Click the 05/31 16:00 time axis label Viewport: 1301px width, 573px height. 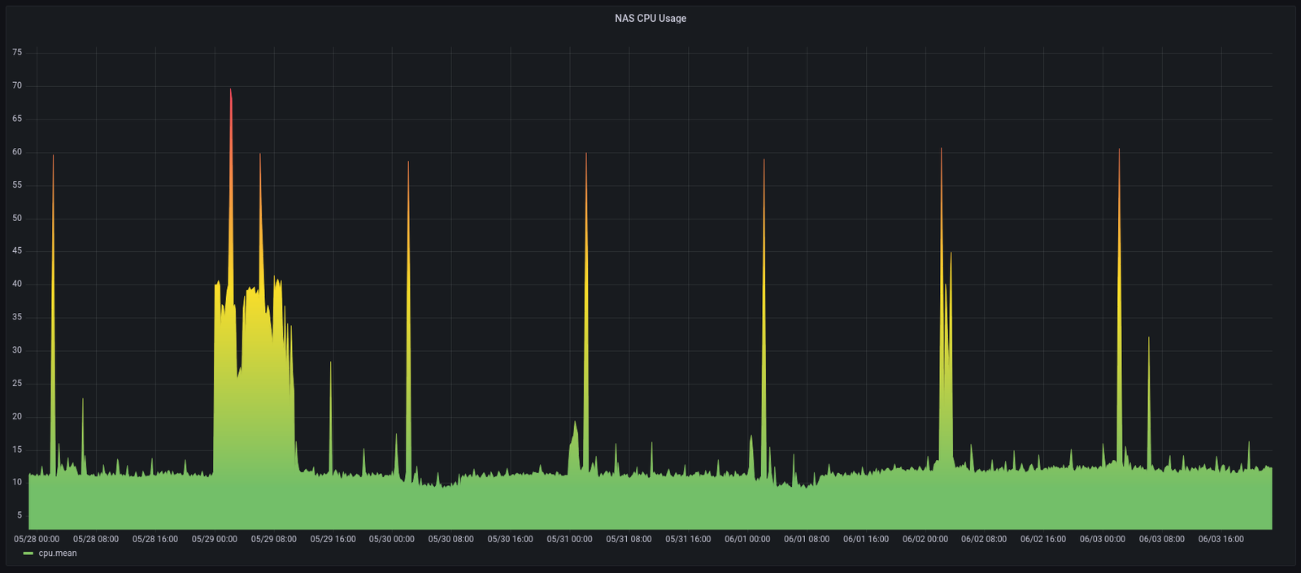tap(688, 539)
